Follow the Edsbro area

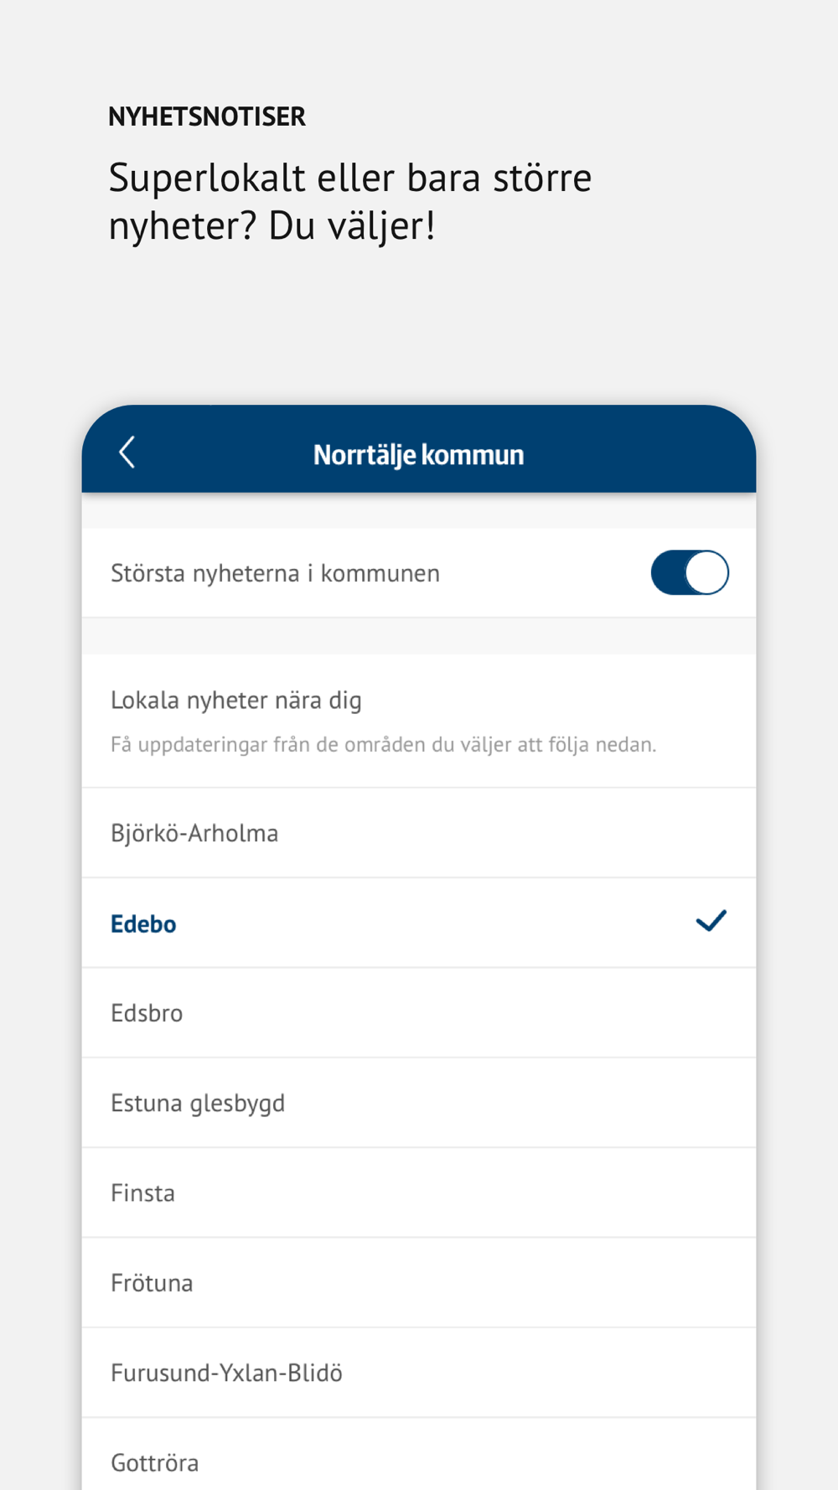point(147,1013)
